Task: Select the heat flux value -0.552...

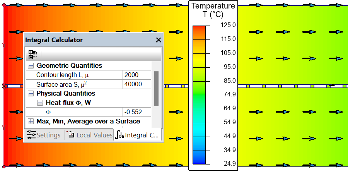Action: pos(135,112)
